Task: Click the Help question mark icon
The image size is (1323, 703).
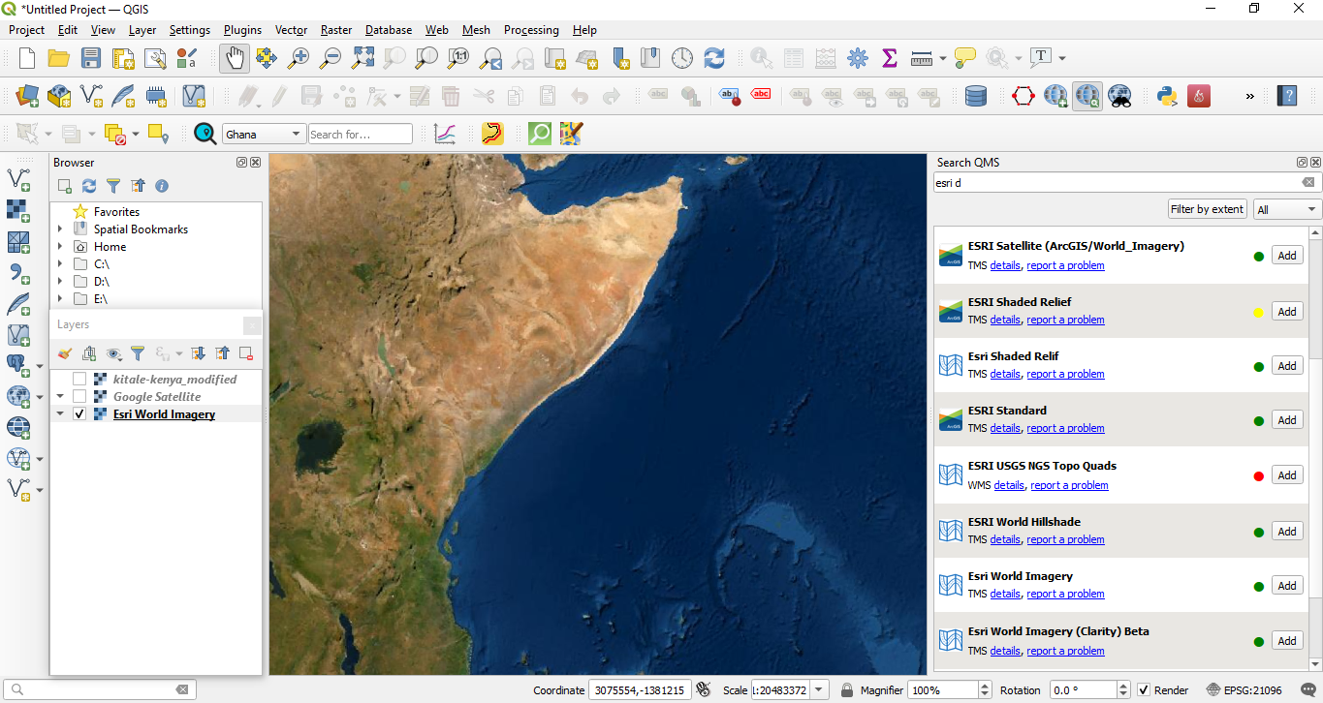Action: click(x=1287, y=96)
